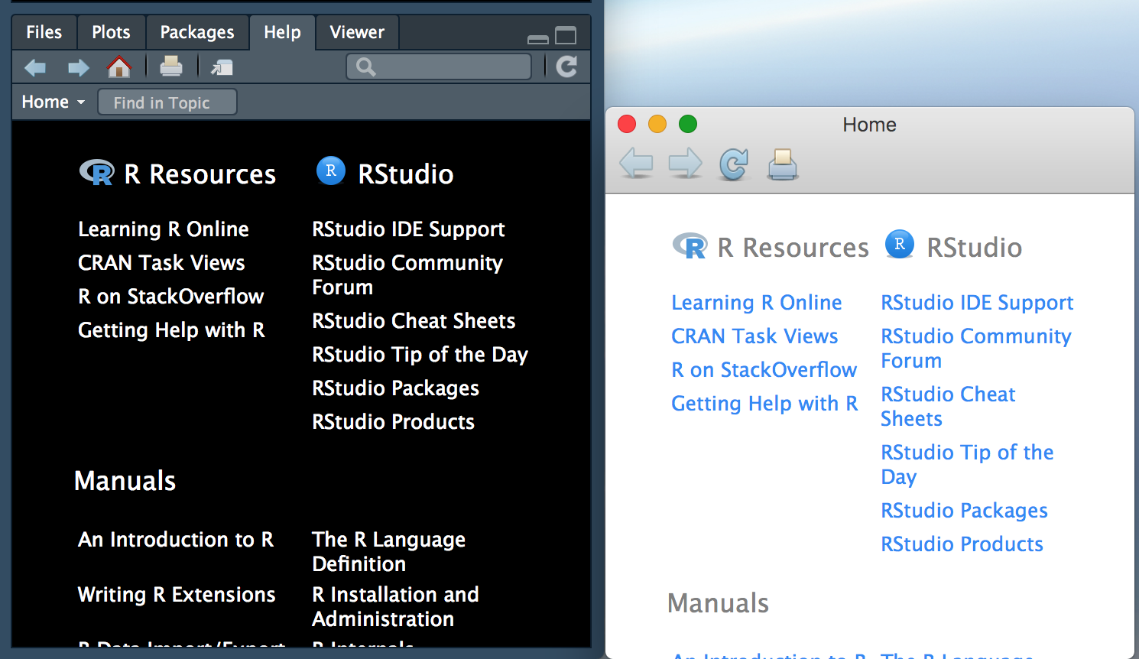Open RStudio Cheat Sheets in Home window

(948, 407)
